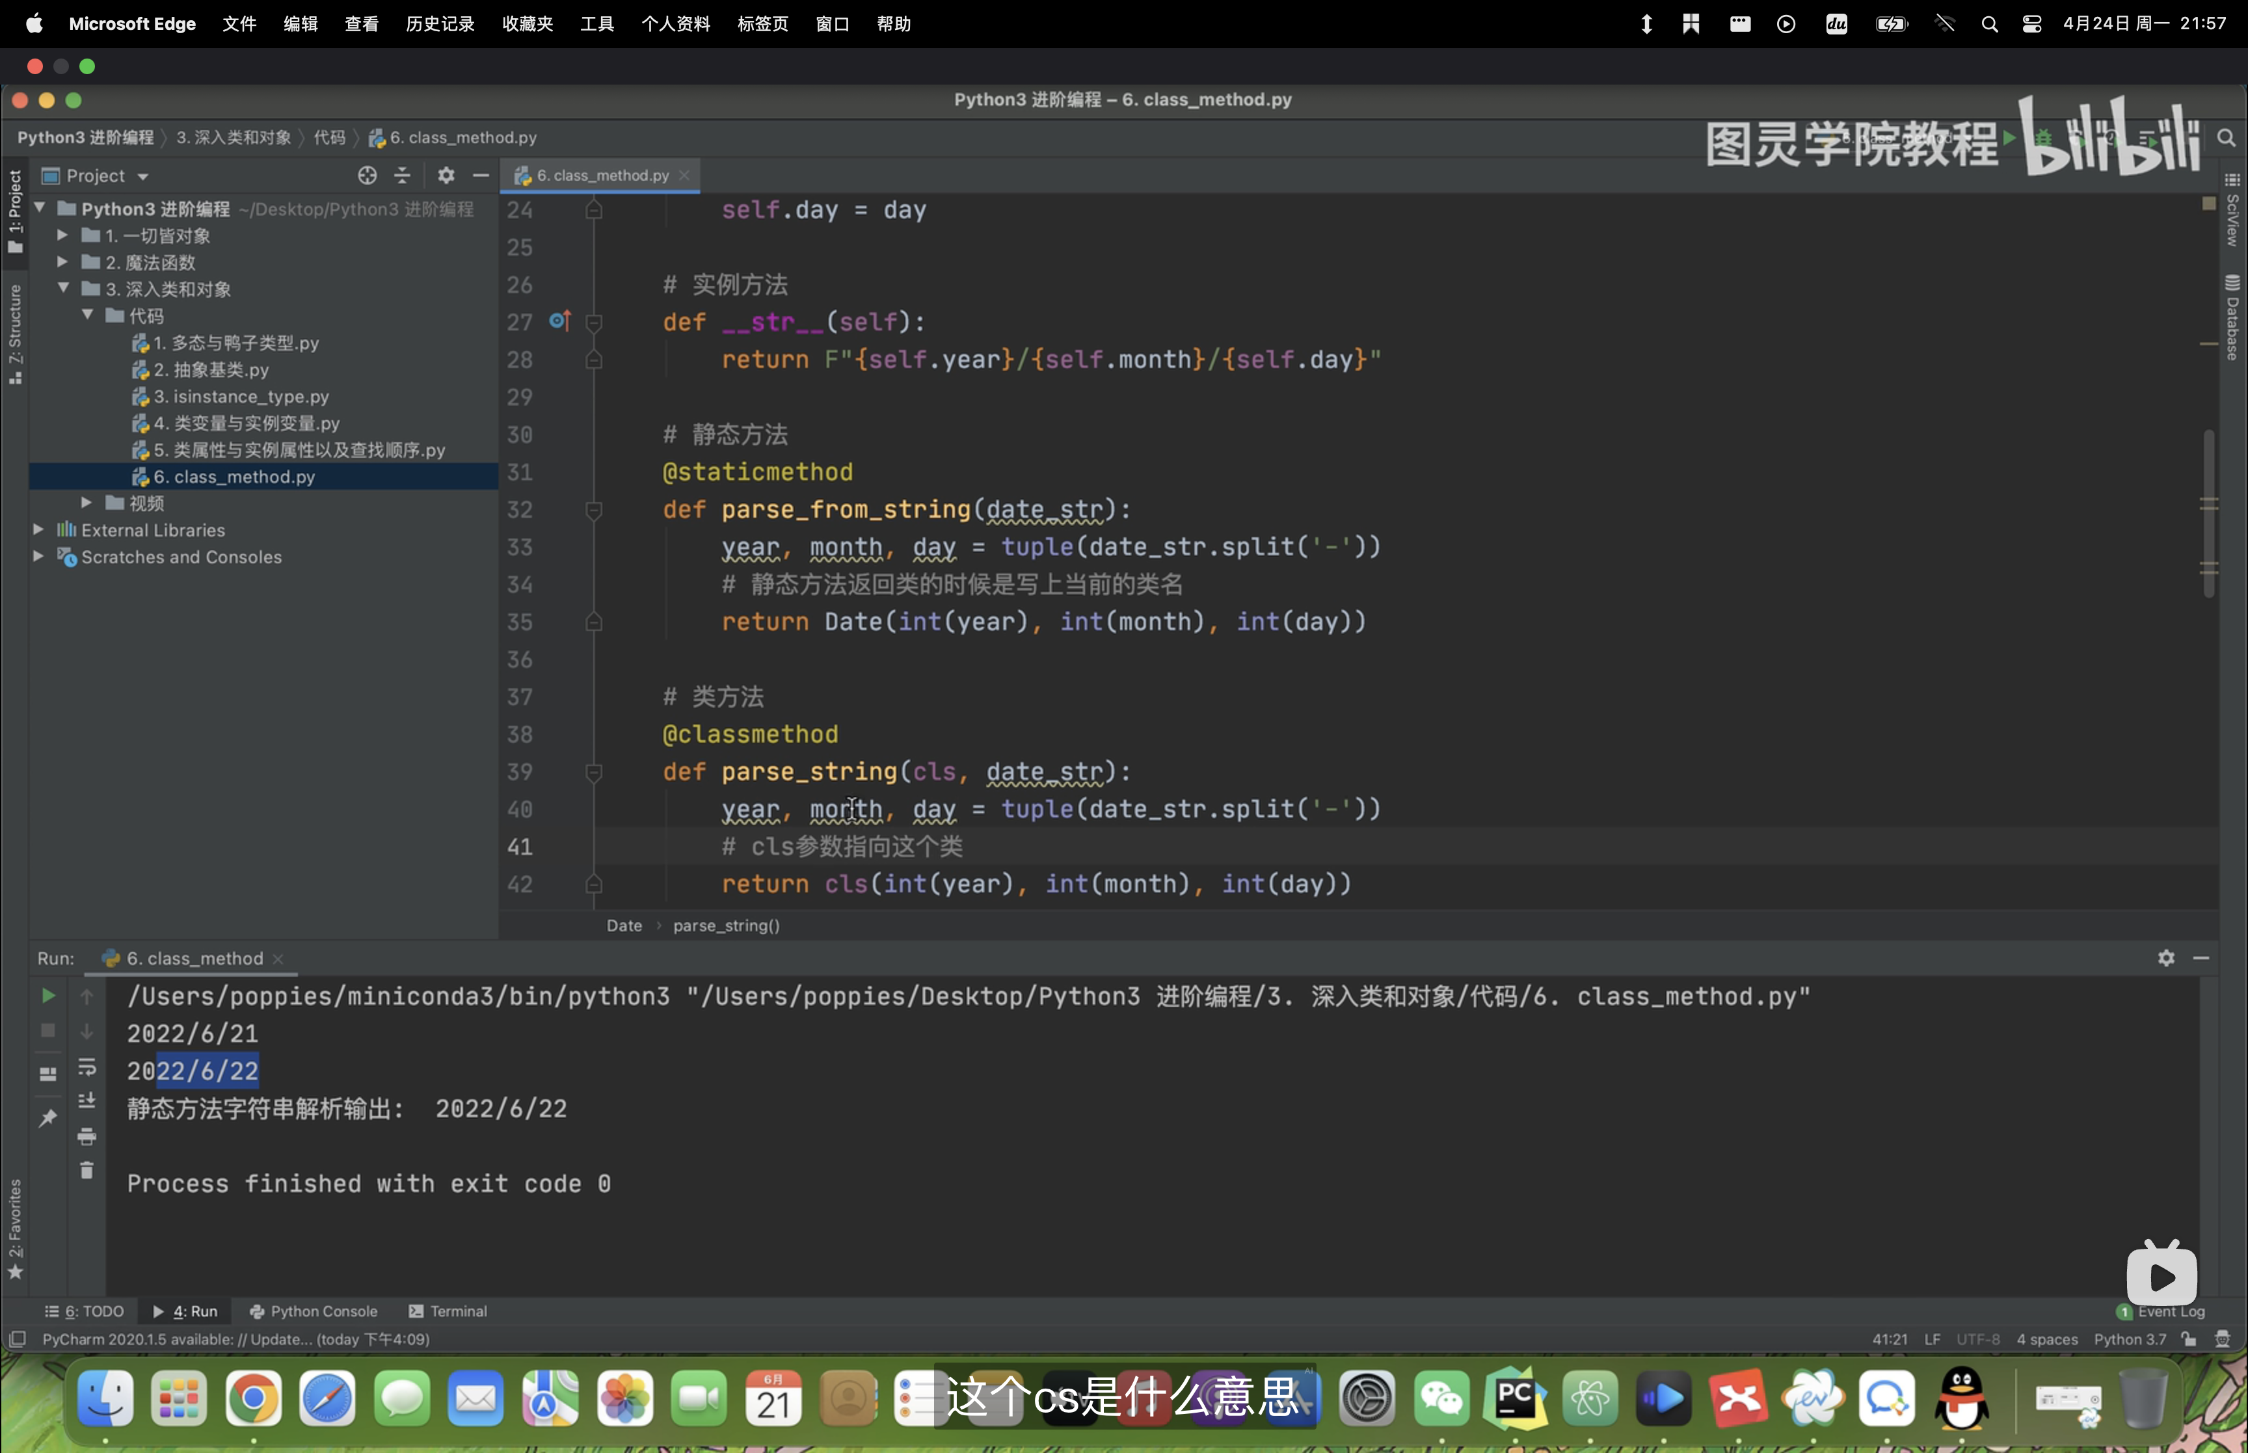
Task: Click Restore Layout icon in Run panel
Action: tap(48, 1074)
